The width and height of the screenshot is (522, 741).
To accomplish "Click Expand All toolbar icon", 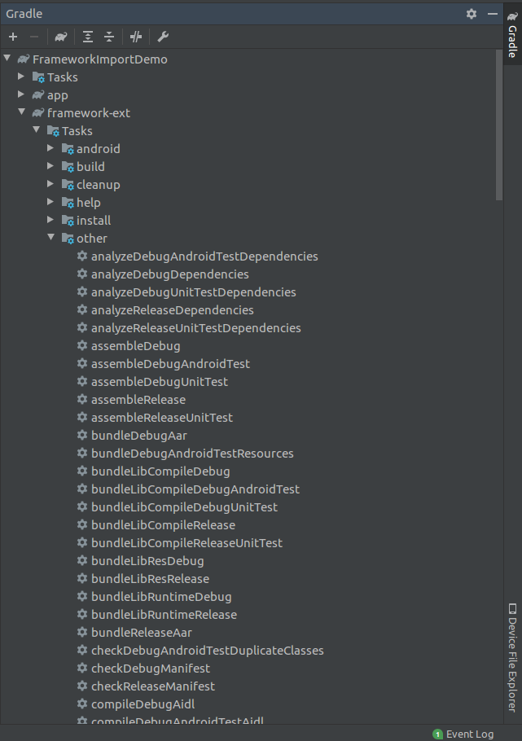I will point(88,37).
